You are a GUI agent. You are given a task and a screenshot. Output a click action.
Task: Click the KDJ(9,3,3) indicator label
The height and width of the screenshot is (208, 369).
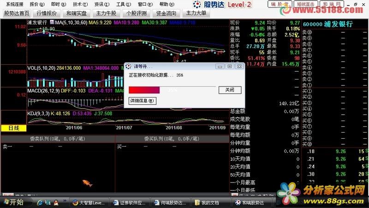[x=38, y=113]
